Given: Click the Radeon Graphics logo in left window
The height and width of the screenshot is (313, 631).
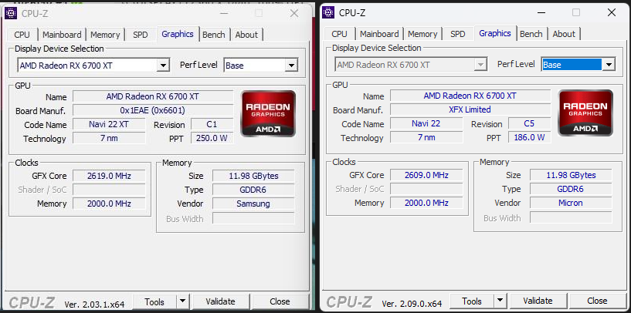Looking at the screenshot, I should pyautogui.click(x=268, y=113).
